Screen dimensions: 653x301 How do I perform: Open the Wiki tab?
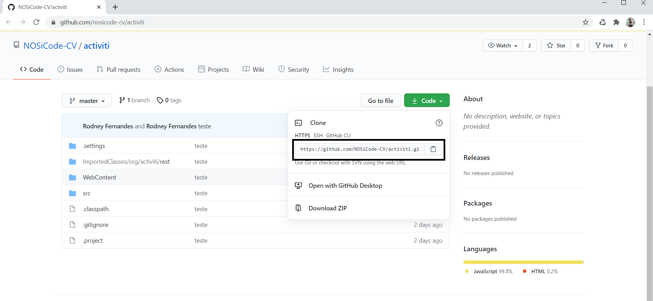tap(253, 69)
